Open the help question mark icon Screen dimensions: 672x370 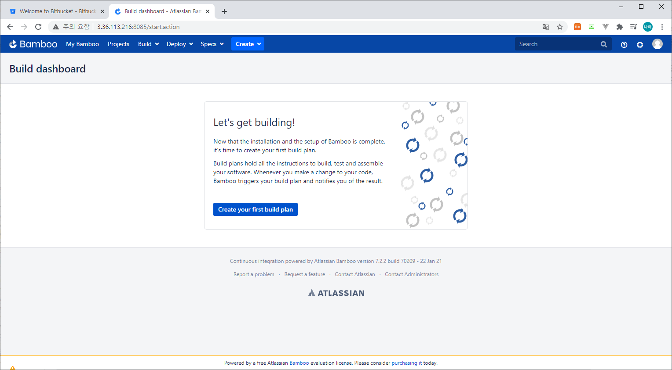(624, 44)
